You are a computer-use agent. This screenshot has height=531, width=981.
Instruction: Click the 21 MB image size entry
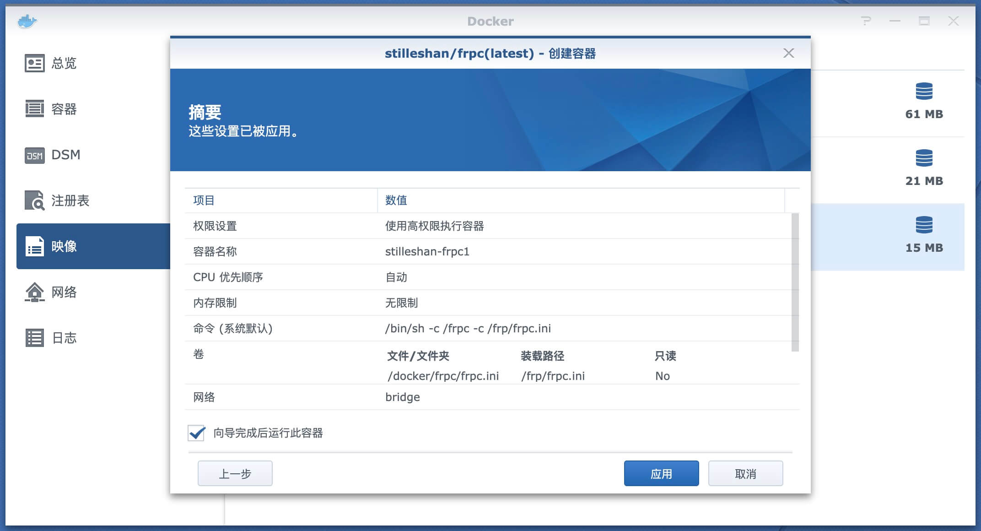[x=924, y=181]
